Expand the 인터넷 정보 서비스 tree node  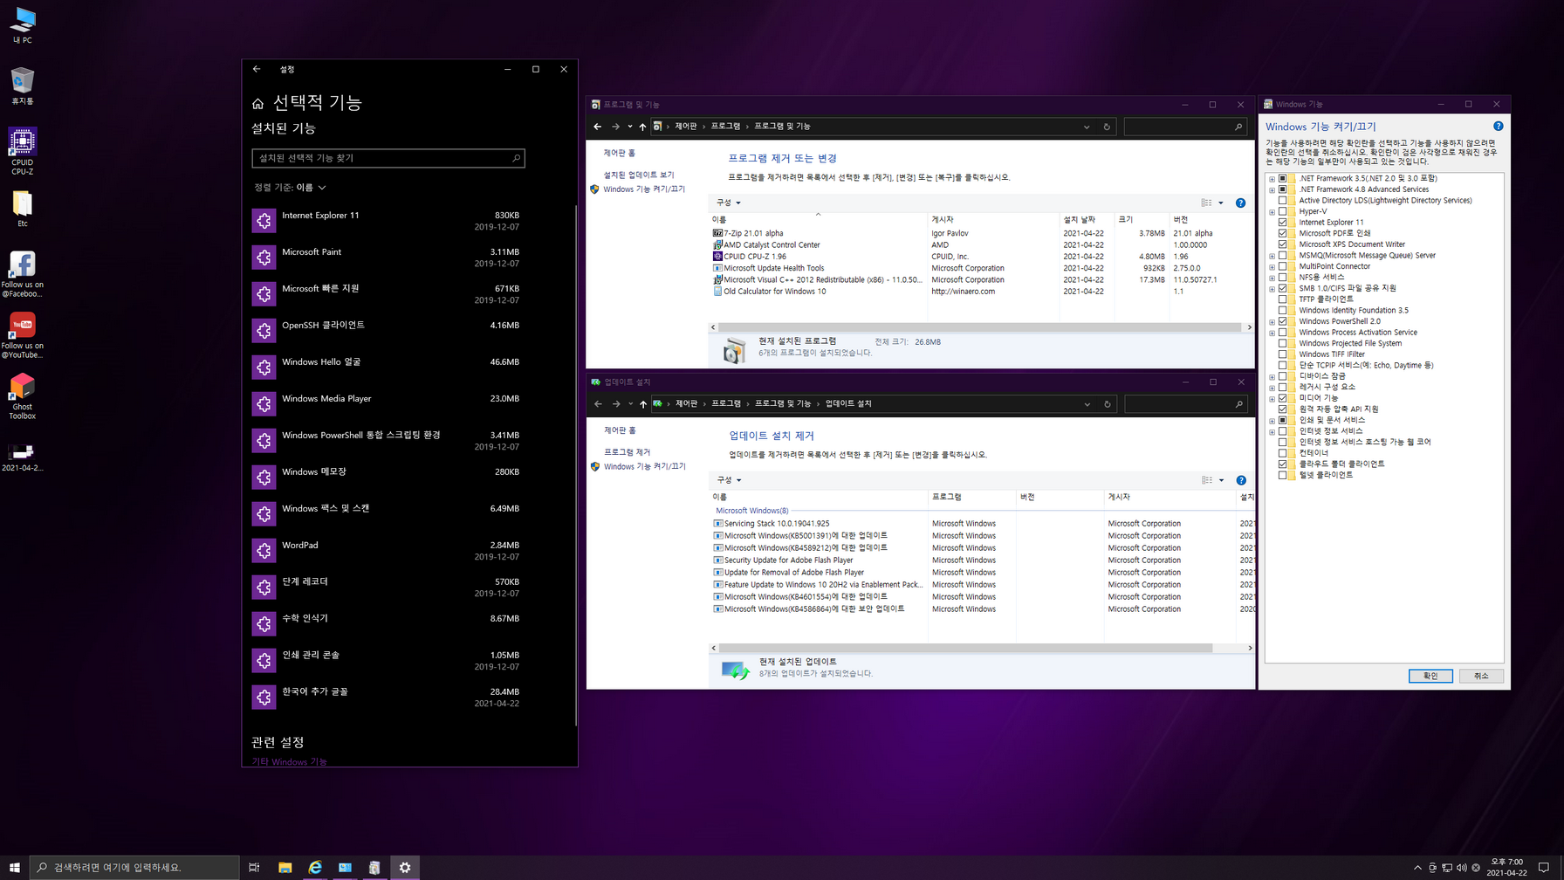click(1272, 431)
